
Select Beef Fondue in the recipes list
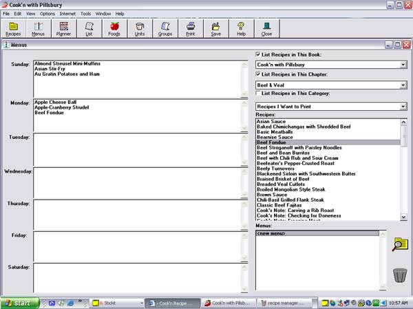[328, 142]
